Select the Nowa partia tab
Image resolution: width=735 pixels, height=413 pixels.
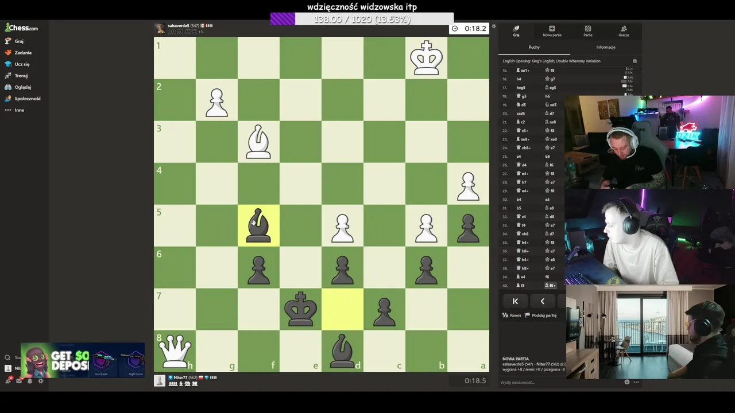552,31
